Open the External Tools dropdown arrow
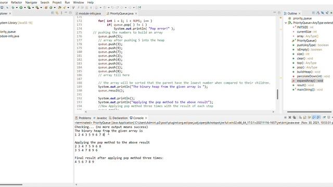The height and width of the screenshot is (187, 333). 41,8
